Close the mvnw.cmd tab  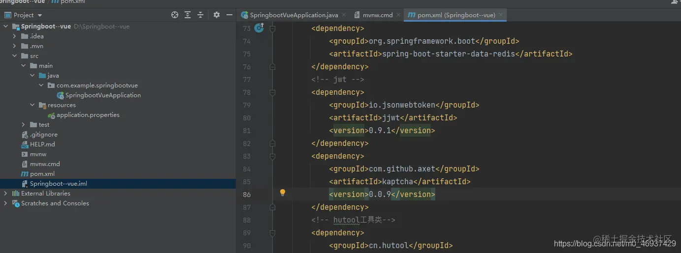point(398,15)
